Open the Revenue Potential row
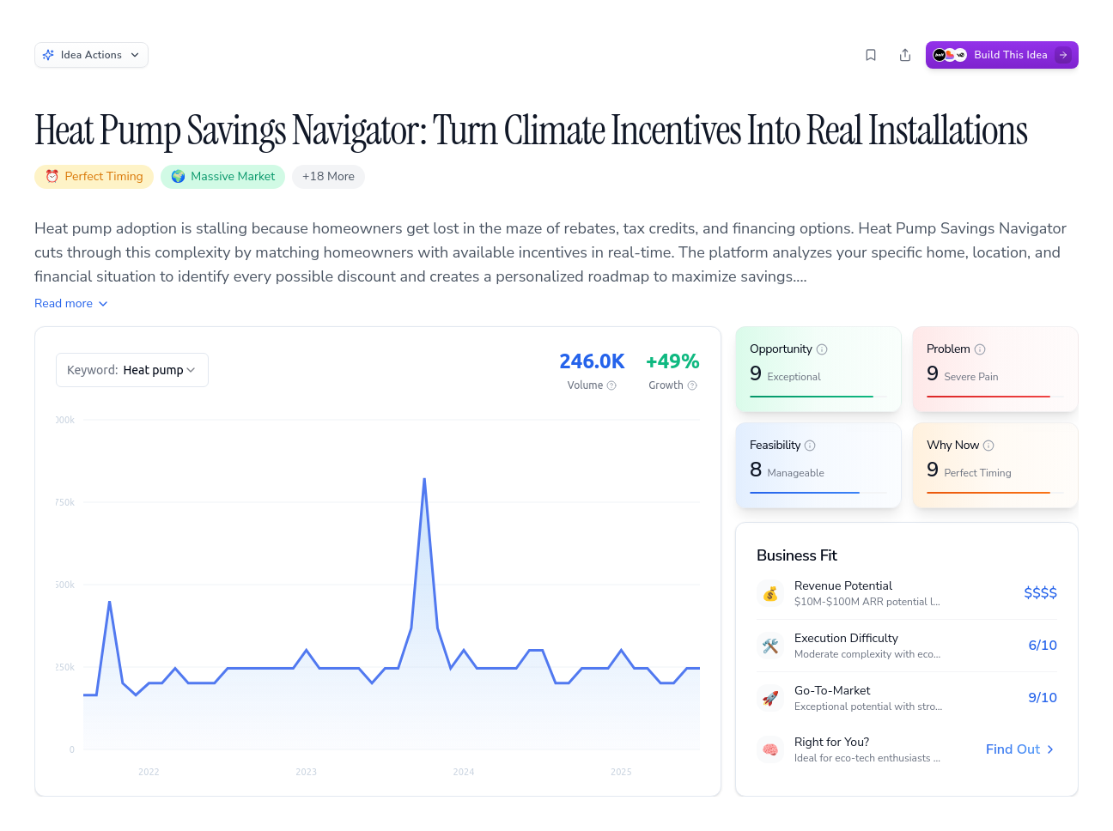Screen dimensions: 1113x831 [907, 593]
